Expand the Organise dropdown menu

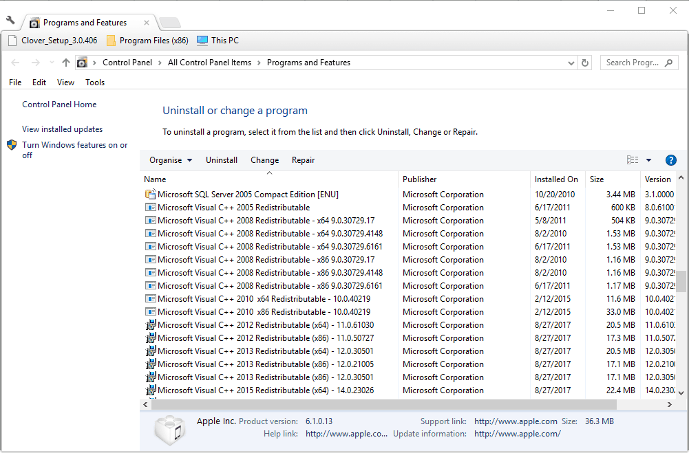(170, 160)
